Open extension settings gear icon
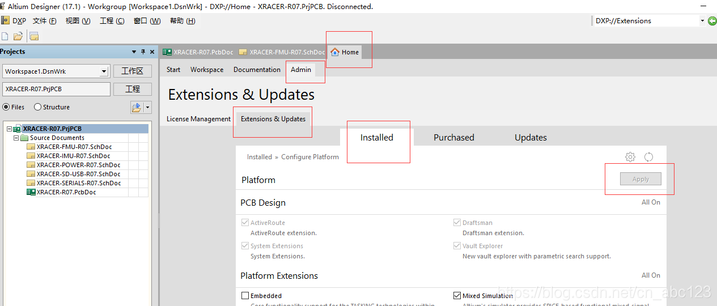The width and height of the screenshot is (717, 306). click(x=630, y=157)
